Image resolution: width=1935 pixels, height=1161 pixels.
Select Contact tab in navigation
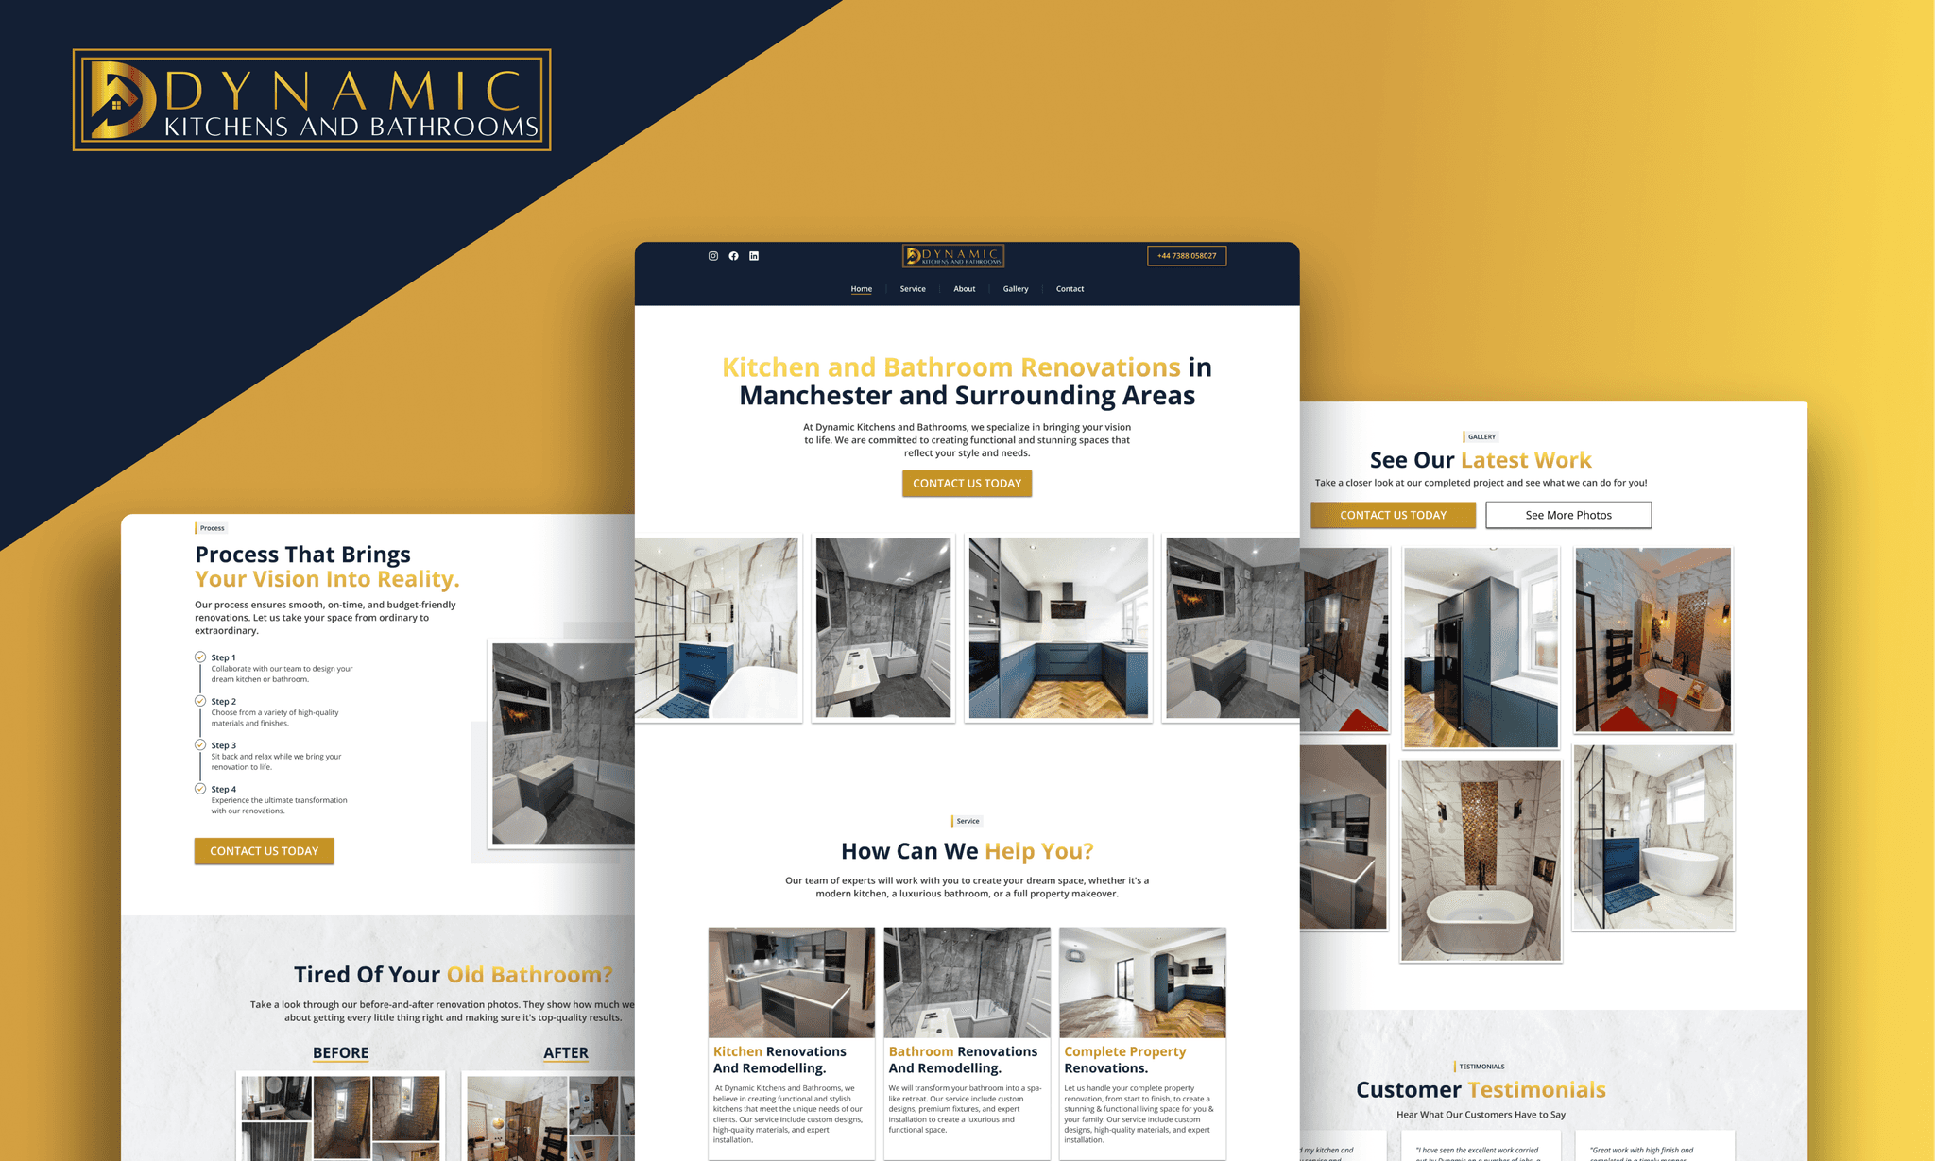click(x=1070, y=289)
